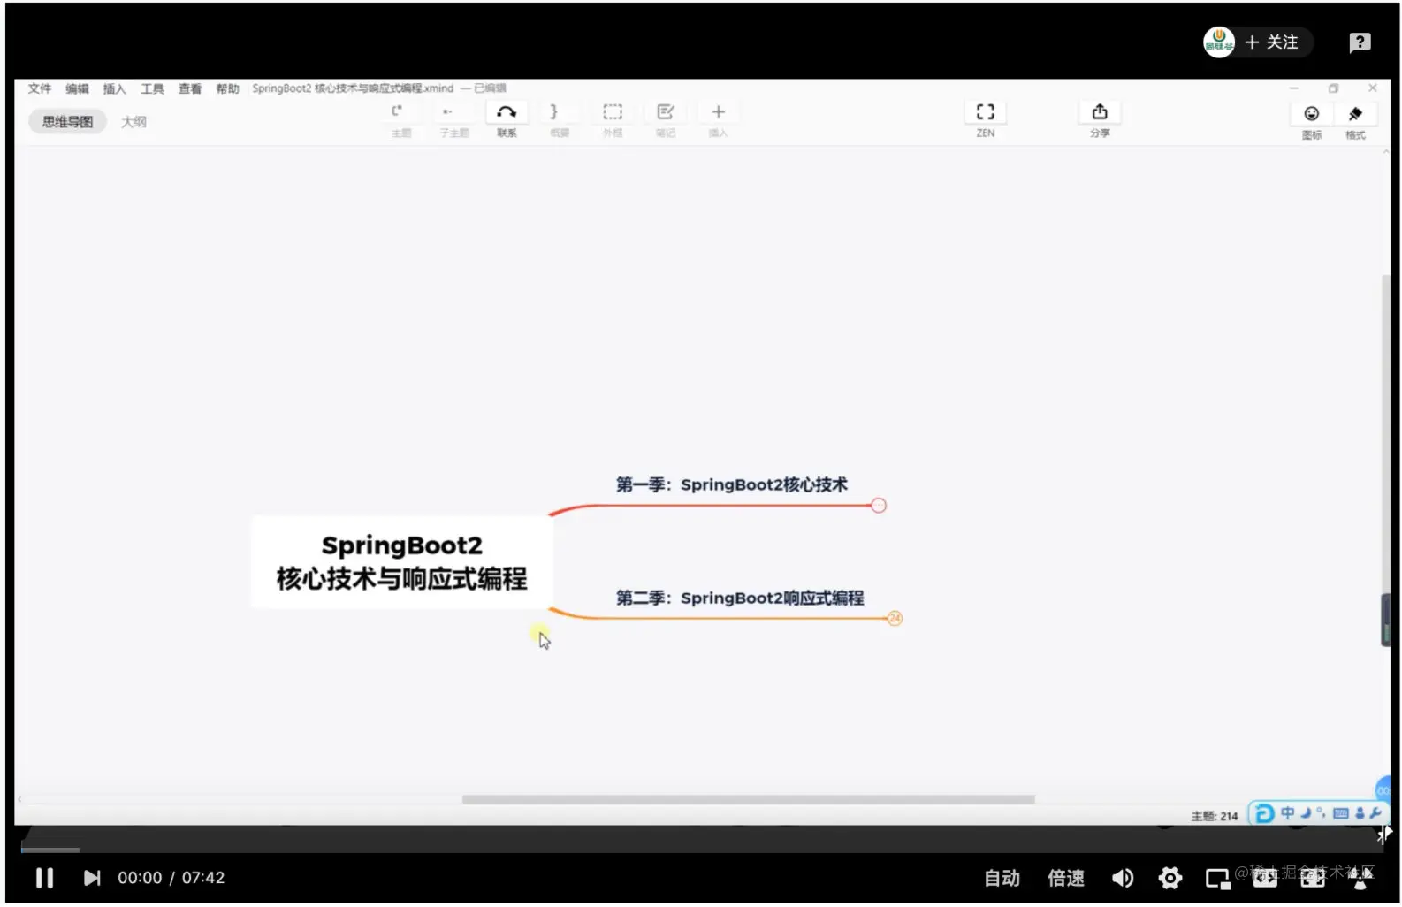
Task: Select topic 第二季: SpringBoot2响应式编程
Action: coord(740,598)
